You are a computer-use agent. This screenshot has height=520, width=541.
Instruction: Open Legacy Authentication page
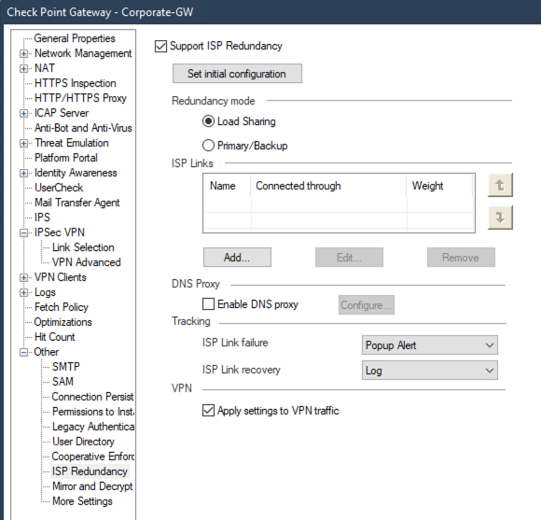(93, 427)
